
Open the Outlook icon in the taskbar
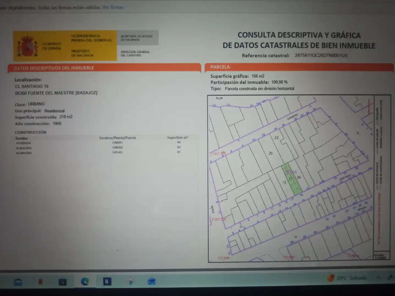point(151,281)
